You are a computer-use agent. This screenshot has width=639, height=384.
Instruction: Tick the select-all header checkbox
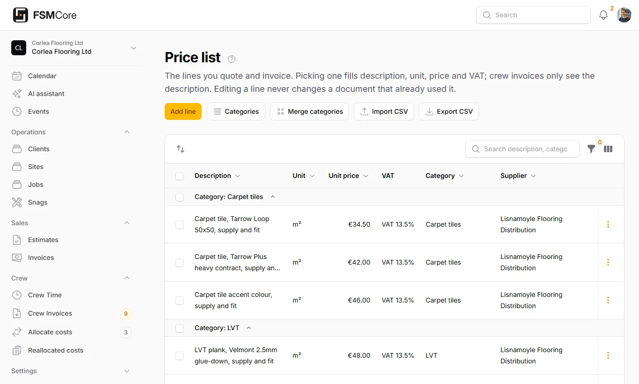click(x=180, y=176)
